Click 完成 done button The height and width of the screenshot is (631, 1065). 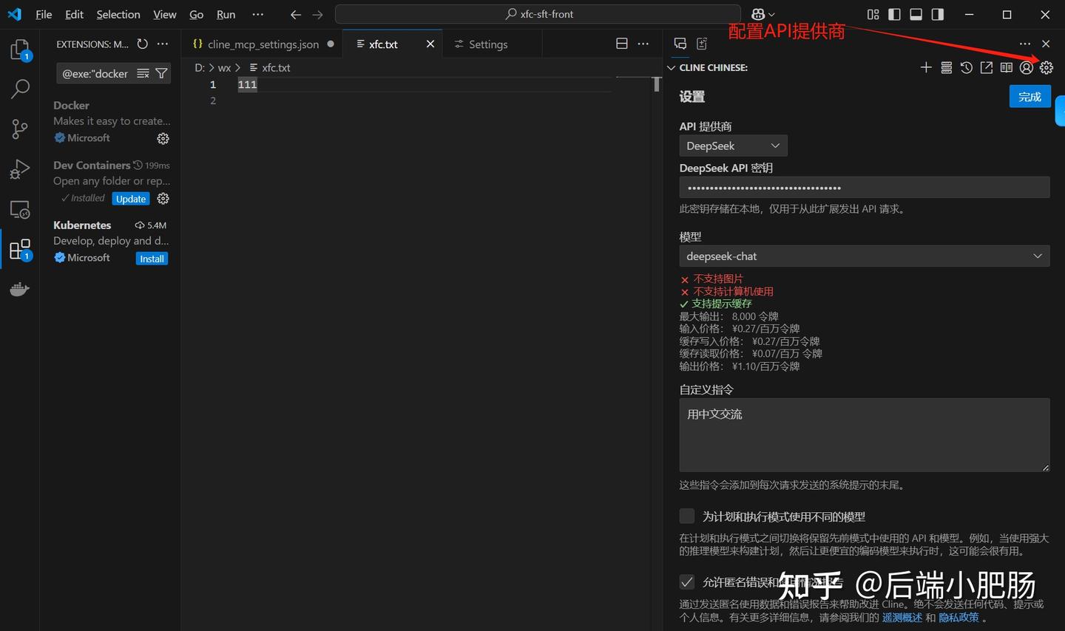point(1029,97)
